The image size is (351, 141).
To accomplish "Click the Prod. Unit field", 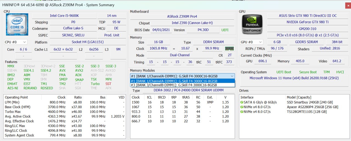I will (112, 35).
